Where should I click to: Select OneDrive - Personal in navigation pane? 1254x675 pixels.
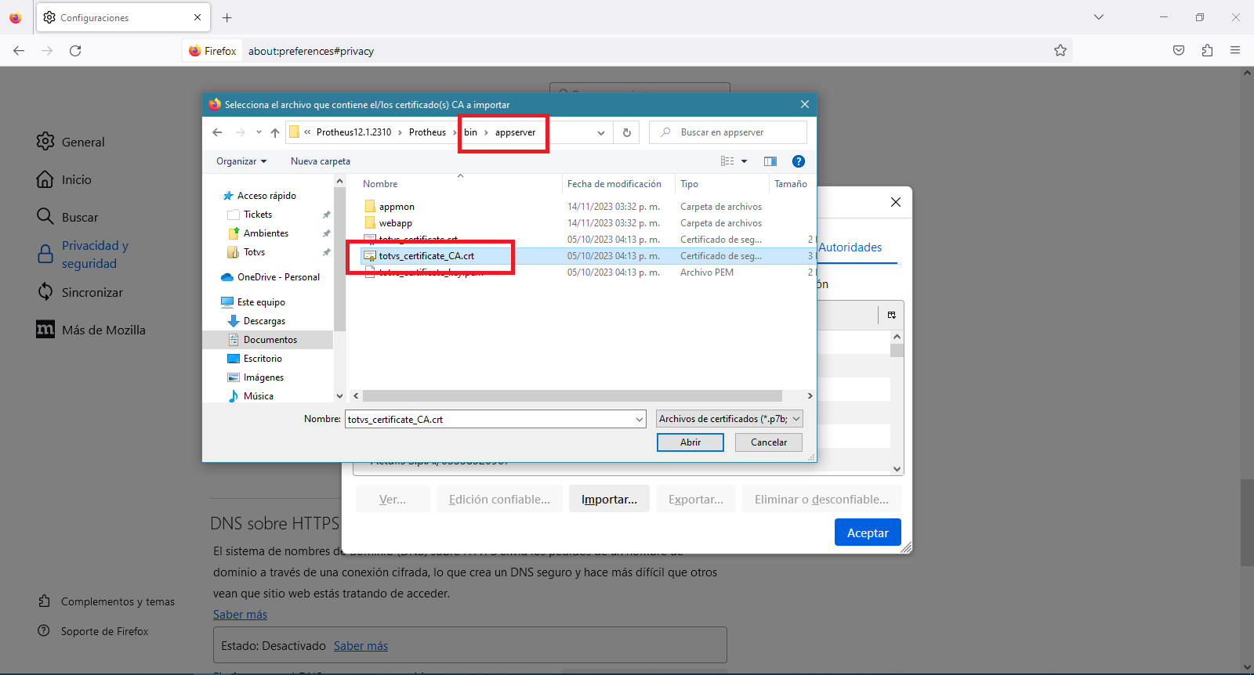tap(278, 277)
